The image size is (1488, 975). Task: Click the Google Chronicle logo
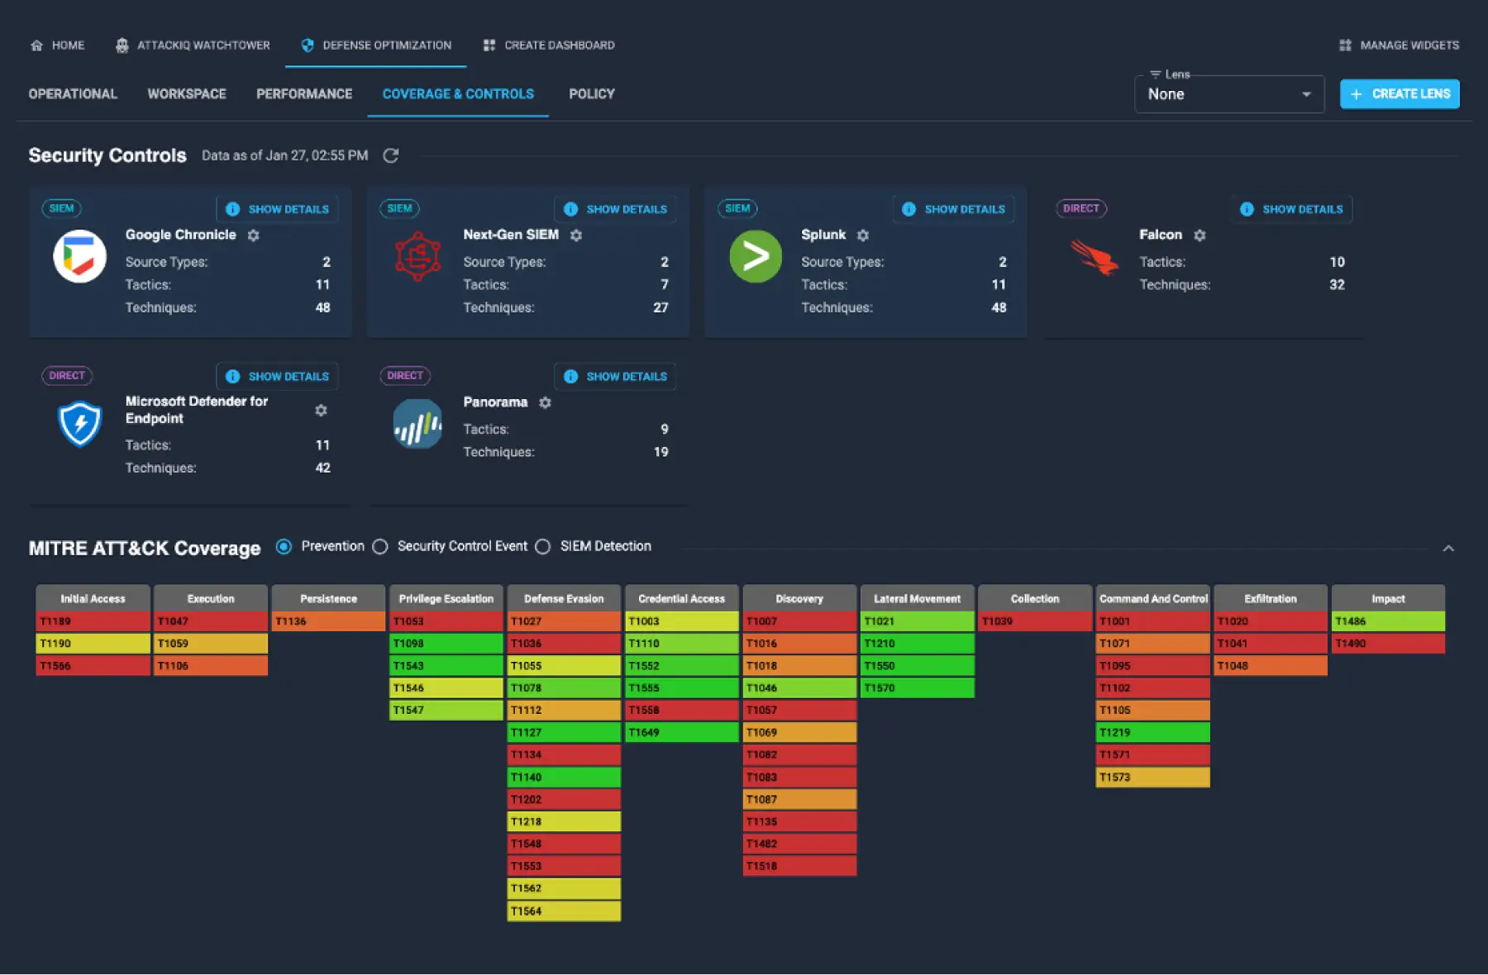(80, 256)
